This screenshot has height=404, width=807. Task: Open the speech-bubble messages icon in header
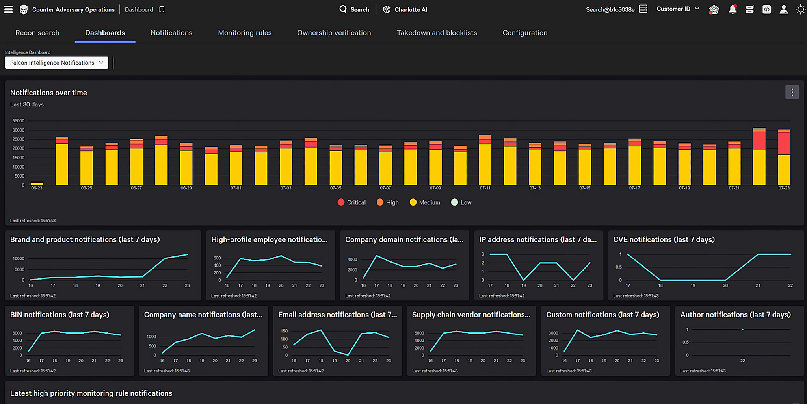pos(749,9)
